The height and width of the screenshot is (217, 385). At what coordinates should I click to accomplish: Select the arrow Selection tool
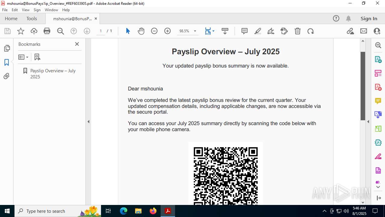[128, 31]
